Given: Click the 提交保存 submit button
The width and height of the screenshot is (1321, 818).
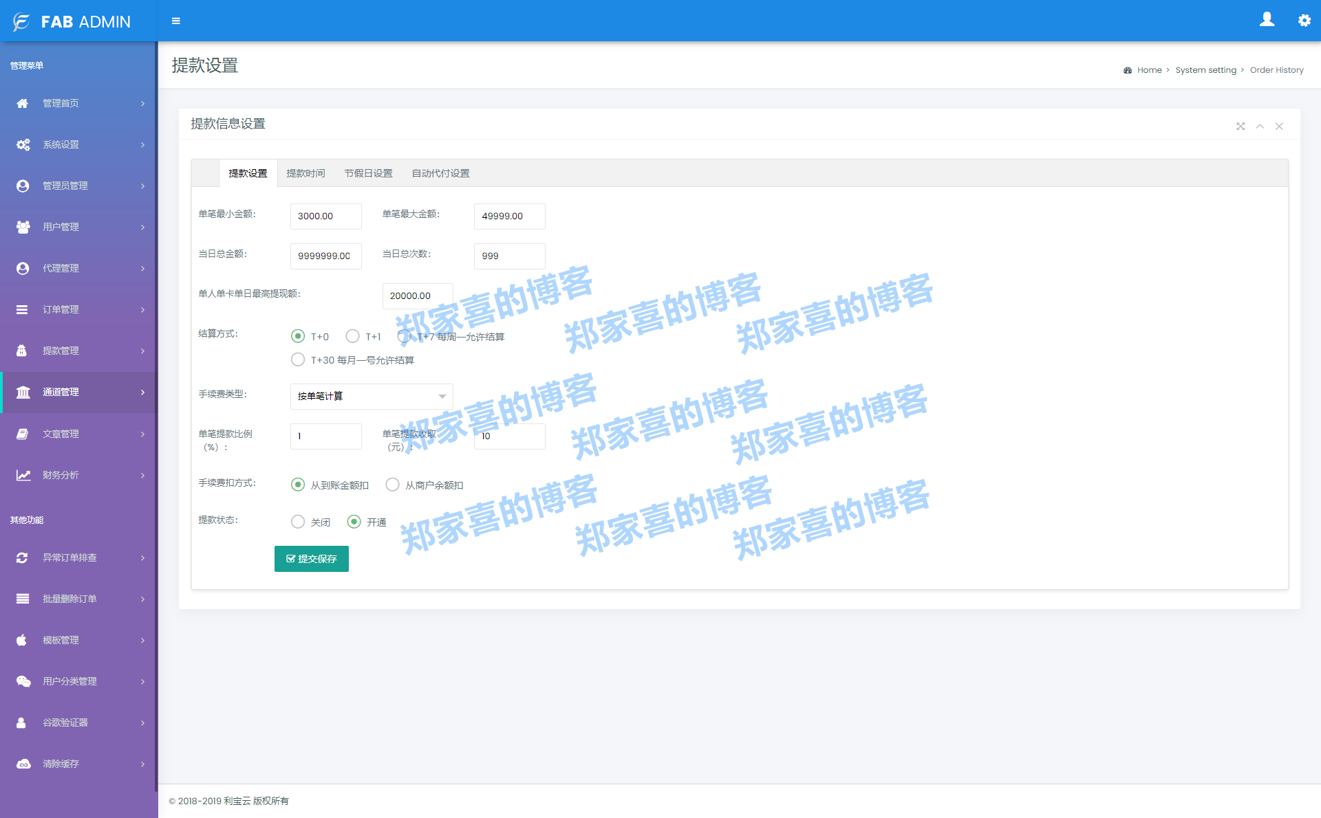Looking at the screenshot, I should point(312,559).
